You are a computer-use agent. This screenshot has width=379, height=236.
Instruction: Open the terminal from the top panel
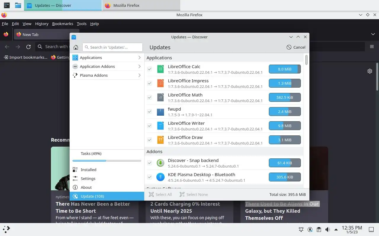pos(7,5)
